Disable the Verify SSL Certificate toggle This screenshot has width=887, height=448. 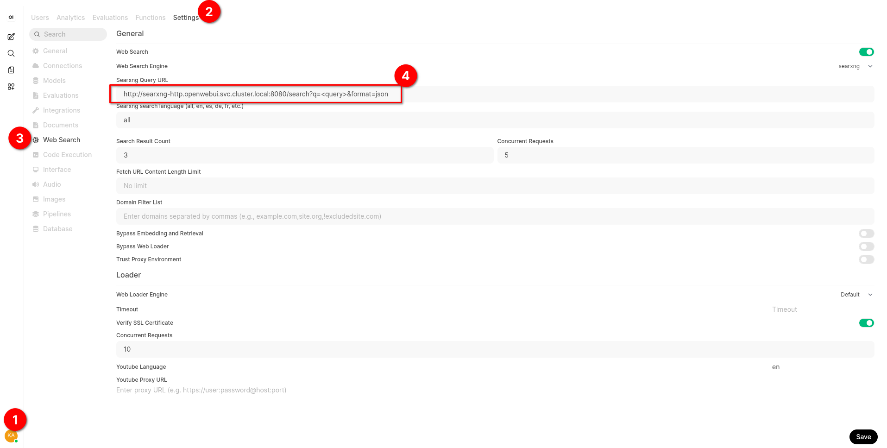(866, 323)
